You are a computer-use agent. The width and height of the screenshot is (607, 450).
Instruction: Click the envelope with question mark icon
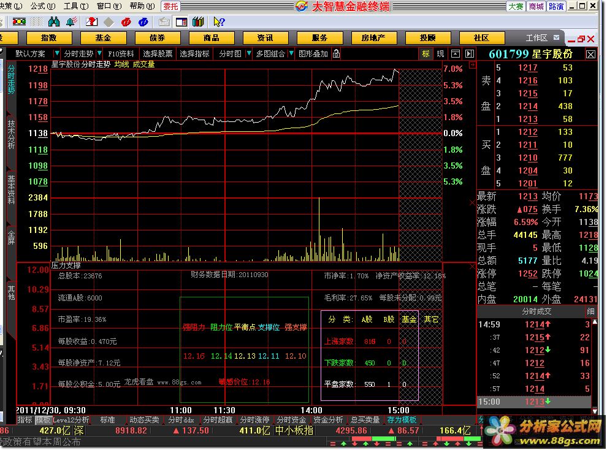click(x=92, y=21)
